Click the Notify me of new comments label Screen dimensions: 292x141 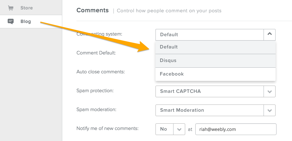pyautogui.click(x=107, y=128)
